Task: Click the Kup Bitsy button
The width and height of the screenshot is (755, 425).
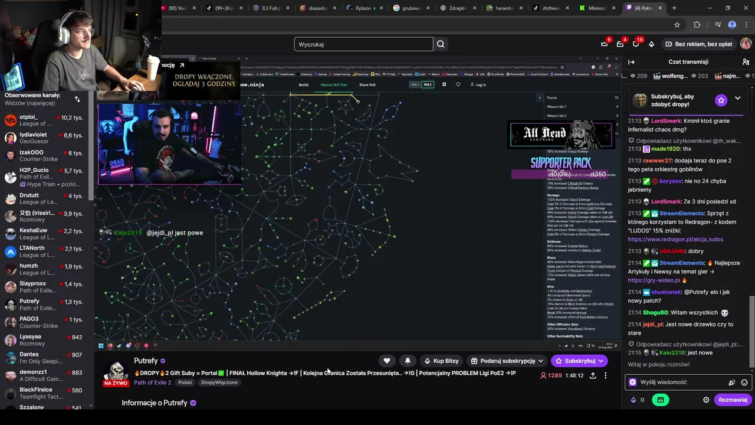Action: [x=441, y=361]
